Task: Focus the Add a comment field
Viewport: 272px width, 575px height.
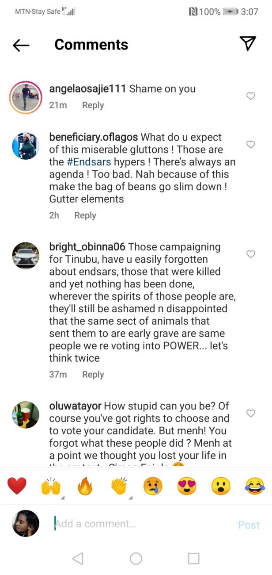Action: (141, 524)
